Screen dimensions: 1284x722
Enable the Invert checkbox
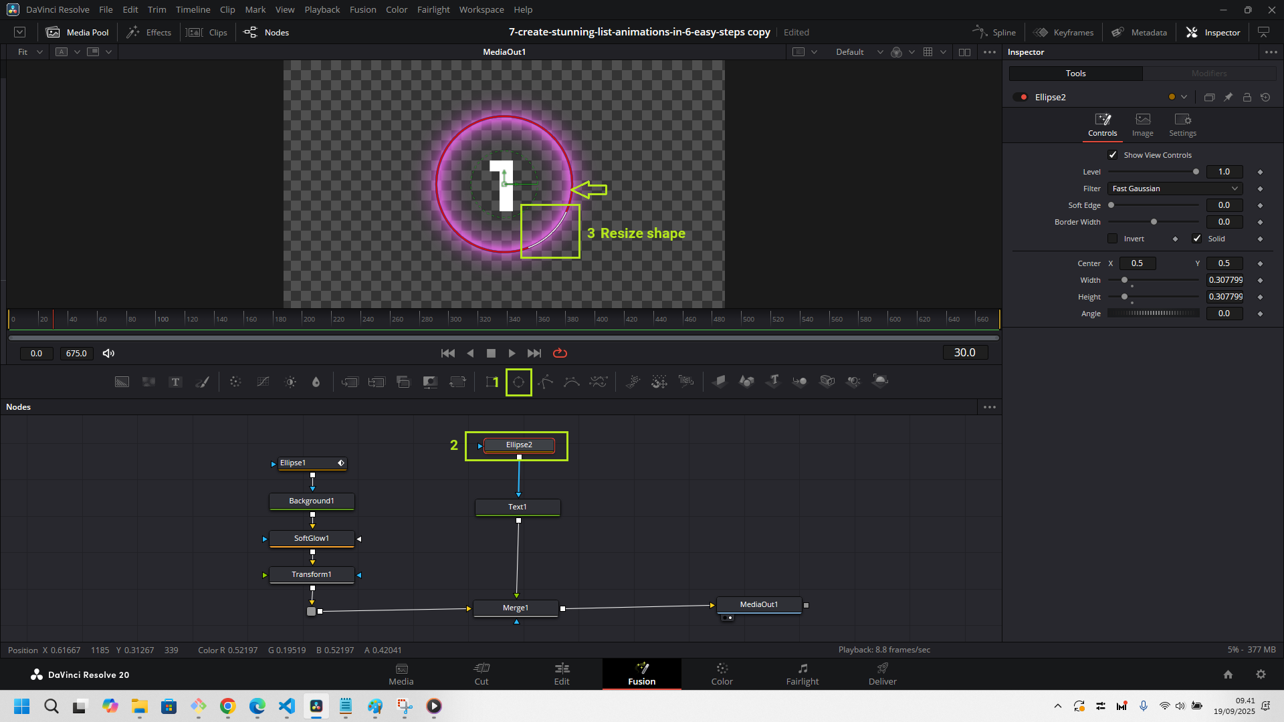click(x=1113, y=239)
